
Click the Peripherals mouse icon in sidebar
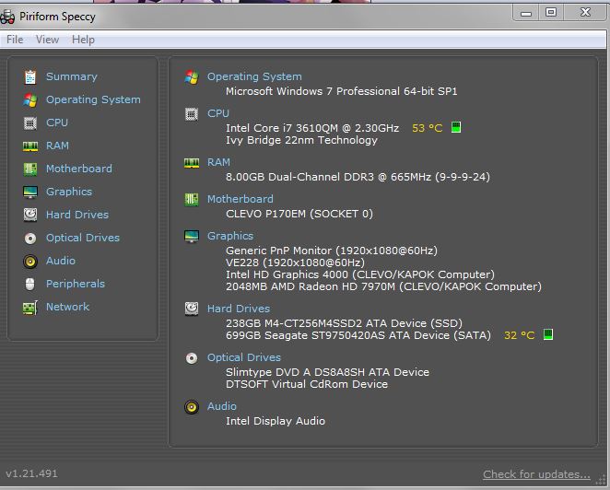tap(30, 284)
